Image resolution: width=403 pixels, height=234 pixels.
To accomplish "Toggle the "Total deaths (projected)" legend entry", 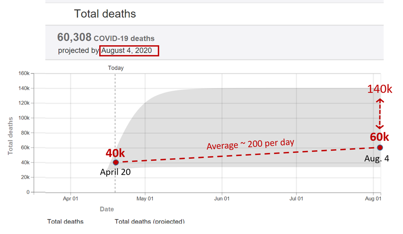I will point(150,221).
